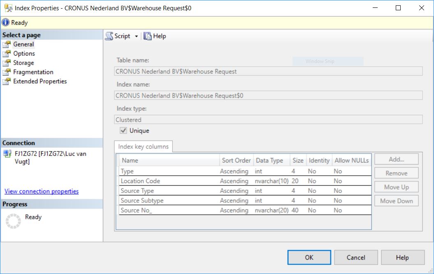Select the Index key columns tab

144,146
